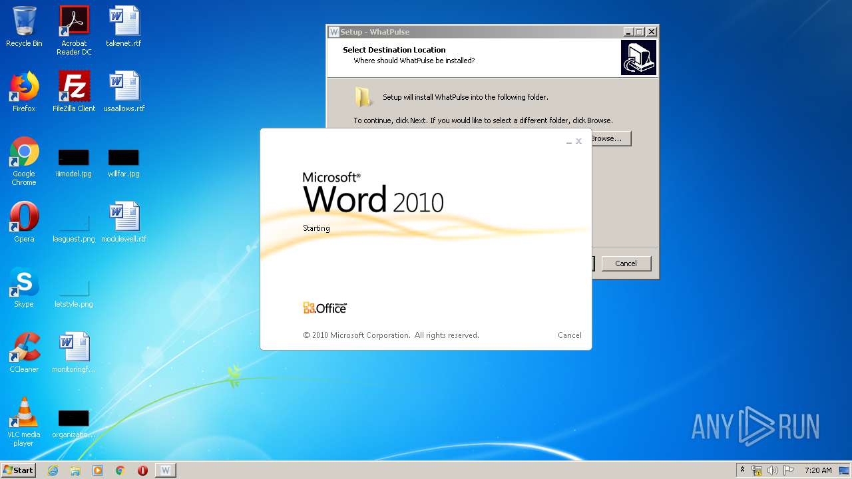Click the folder icon in Setup window
The image size is (852, 479).
click(x=363, y=97)
